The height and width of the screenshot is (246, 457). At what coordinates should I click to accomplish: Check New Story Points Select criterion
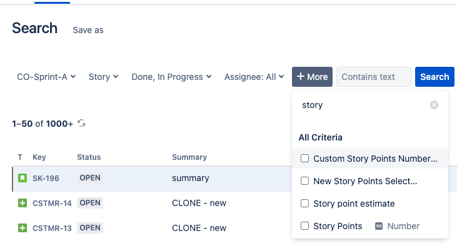(x=304, y=181)
